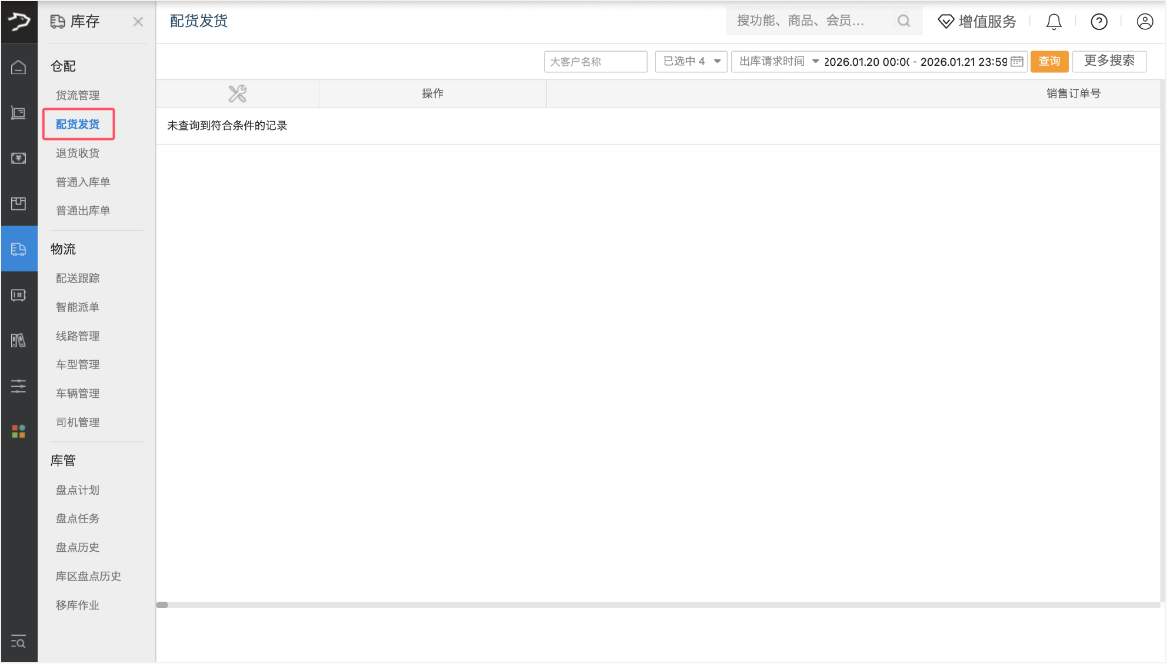Click the magnifier in the global search bar
Viewport: 1167px width, 664px height.
tap(904, 21)
